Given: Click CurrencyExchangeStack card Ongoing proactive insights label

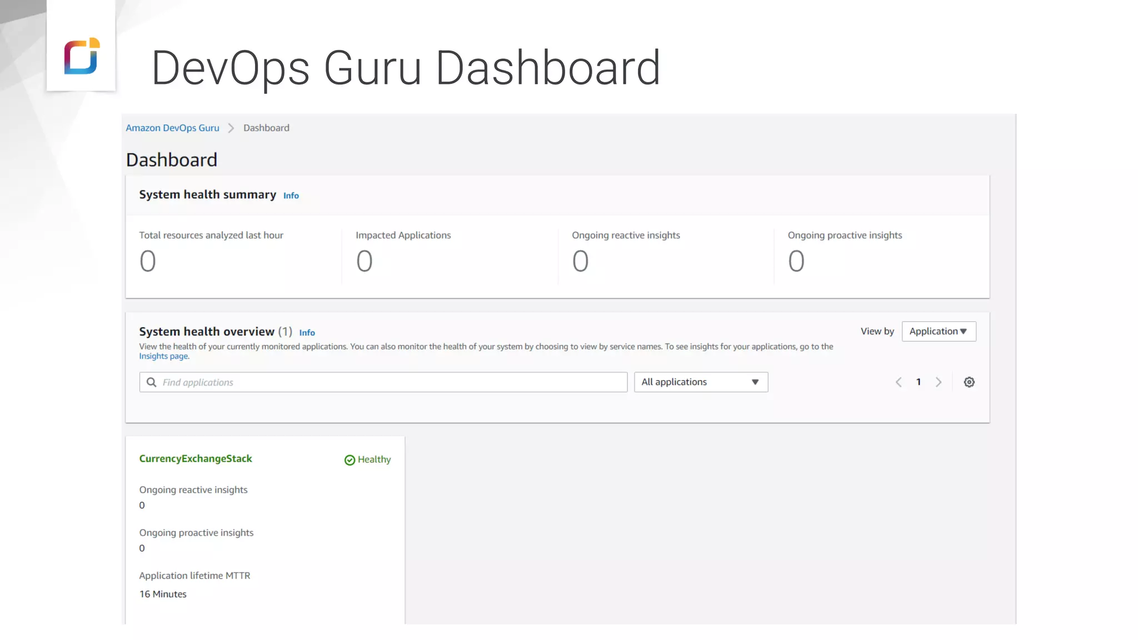Looking at the screenshot, I should (x=196, y=532).
